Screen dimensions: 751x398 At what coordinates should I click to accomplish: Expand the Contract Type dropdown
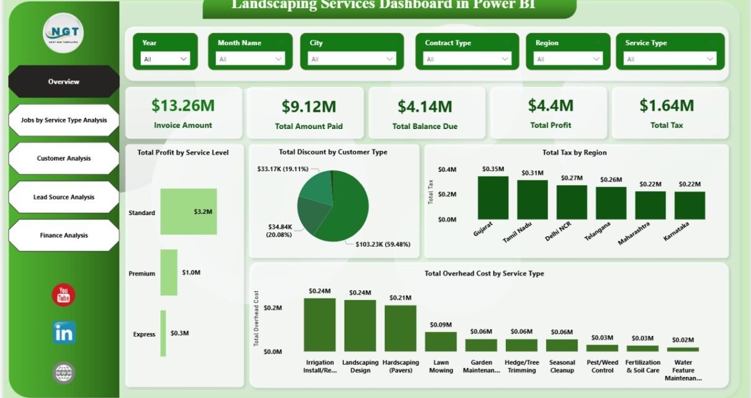pyautogui.click(x=467, y=59)
